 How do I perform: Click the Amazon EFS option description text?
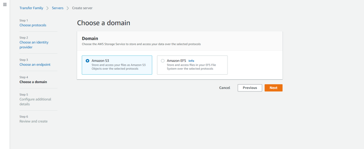pyautogui.click(x=192, y=67)
